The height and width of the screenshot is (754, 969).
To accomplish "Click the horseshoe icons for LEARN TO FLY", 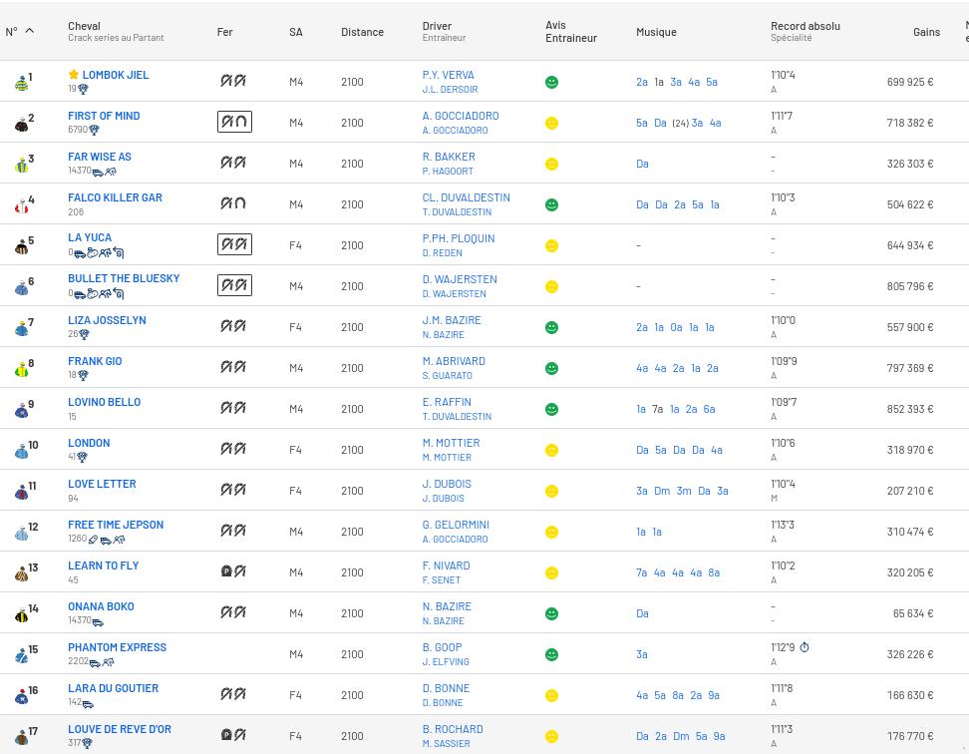I will tap(233, 571).
